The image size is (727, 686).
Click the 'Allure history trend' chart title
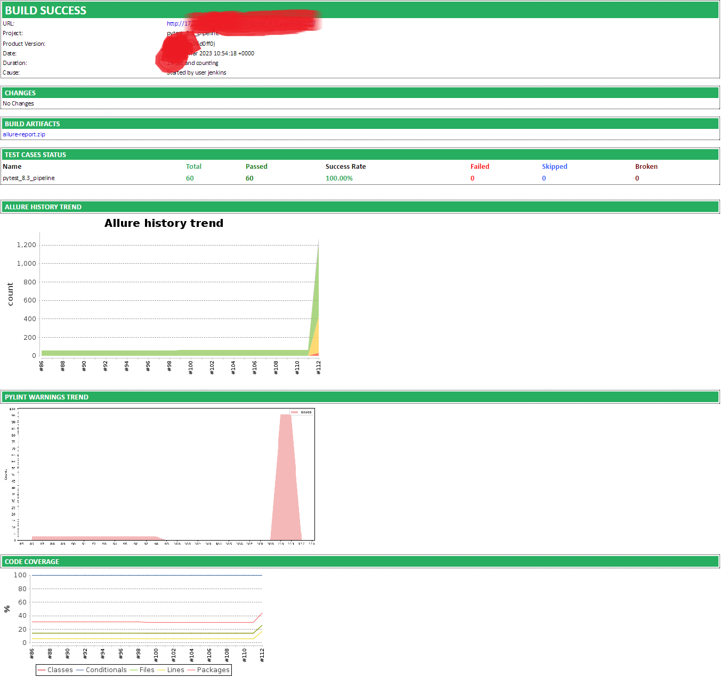[164, 223]
